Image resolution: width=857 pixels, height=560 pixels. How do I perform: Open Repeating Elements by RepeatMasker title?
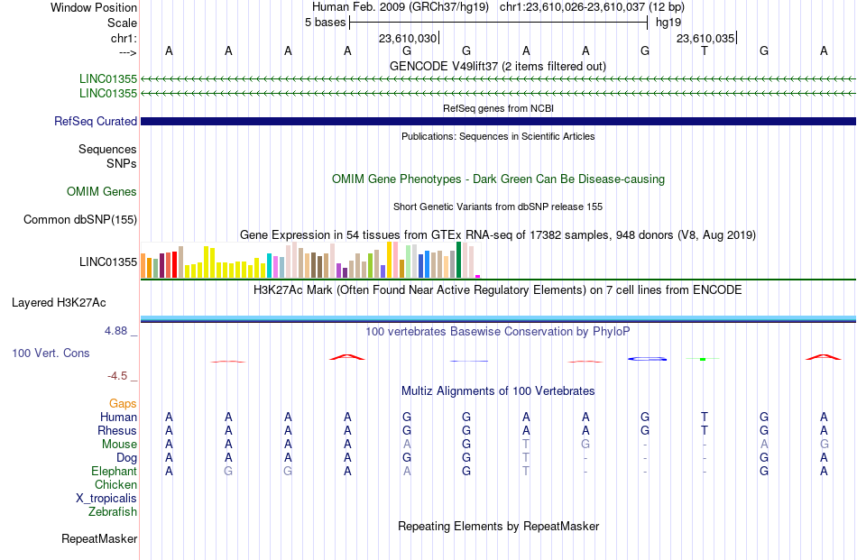pyautogui.click(x=499, y=527)
